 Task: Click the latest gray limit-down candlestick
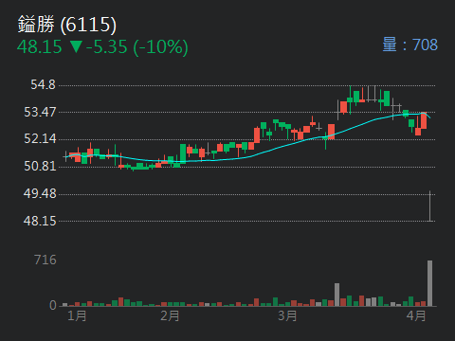coord(429,206)
